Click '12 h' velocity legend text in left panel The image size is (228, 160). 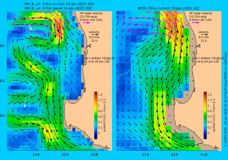(94, 41)
